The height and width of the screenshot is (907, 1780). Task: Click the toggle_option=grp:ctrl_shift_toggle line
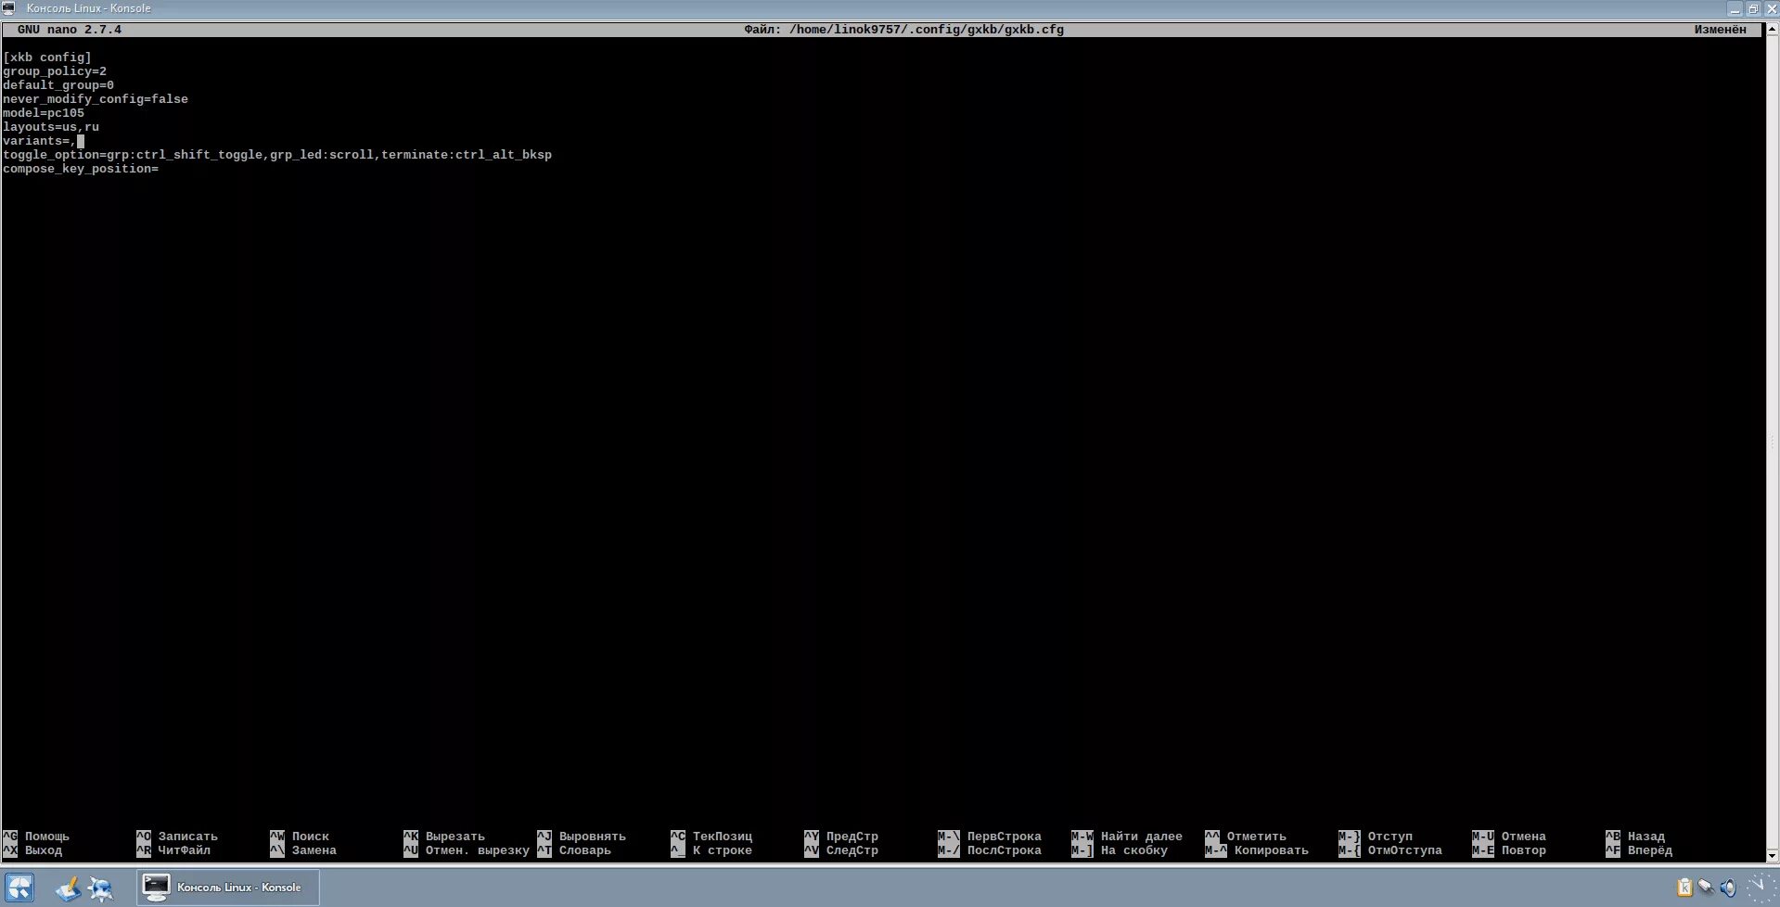pyautogui.click(x=277, y=155)
